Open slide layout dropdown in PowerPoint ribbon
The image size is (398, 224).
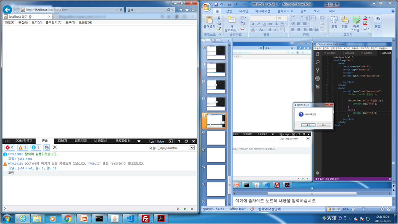pyautogui.click(x=242, y=18)
